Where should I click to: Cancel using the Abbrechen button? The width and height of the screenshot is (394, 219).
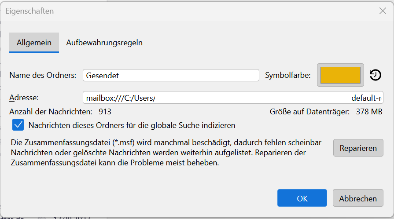[x=357, y=198]
